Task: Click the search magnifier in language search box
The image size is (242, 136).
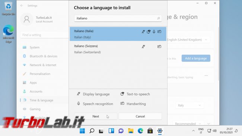Action: [x=159, y=18]
